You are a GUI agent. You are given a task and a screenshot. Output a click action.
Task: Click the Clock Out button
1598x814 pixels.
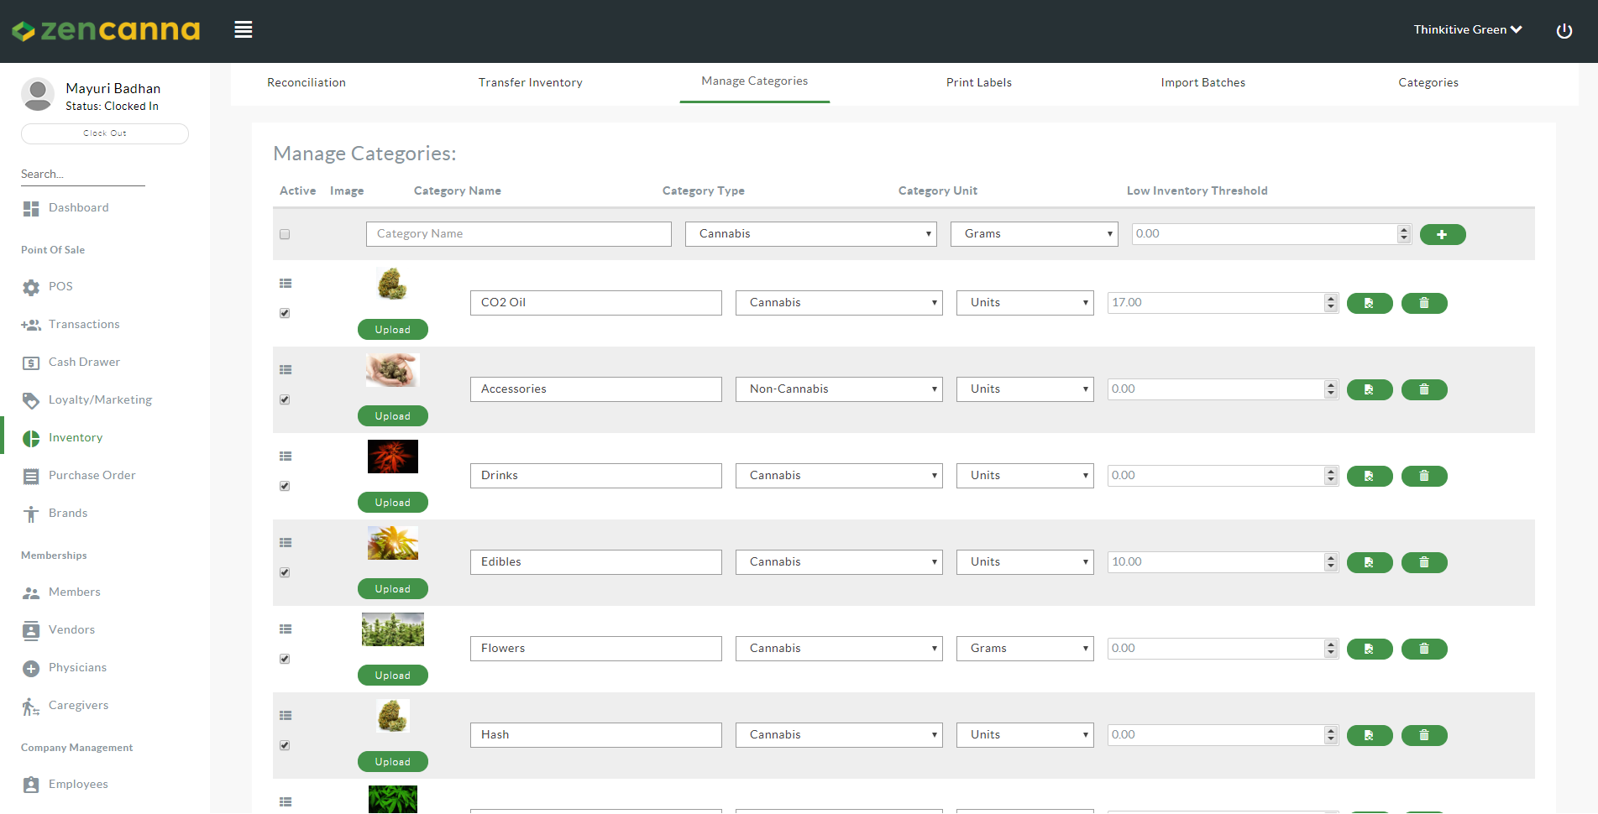(x=105, y=134)
